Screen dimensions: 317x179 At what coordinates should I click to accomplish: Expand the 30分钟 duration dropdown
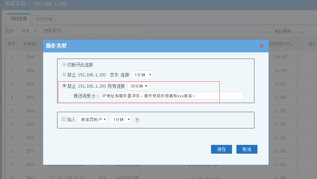tap(138, 86)
